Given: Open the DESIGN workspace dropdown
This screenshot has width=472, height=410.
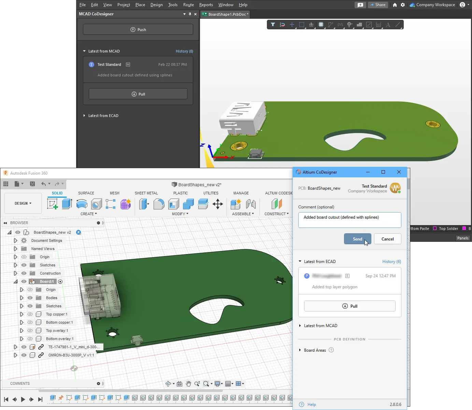Looking at the screenshot, I should tap(23, 203).
